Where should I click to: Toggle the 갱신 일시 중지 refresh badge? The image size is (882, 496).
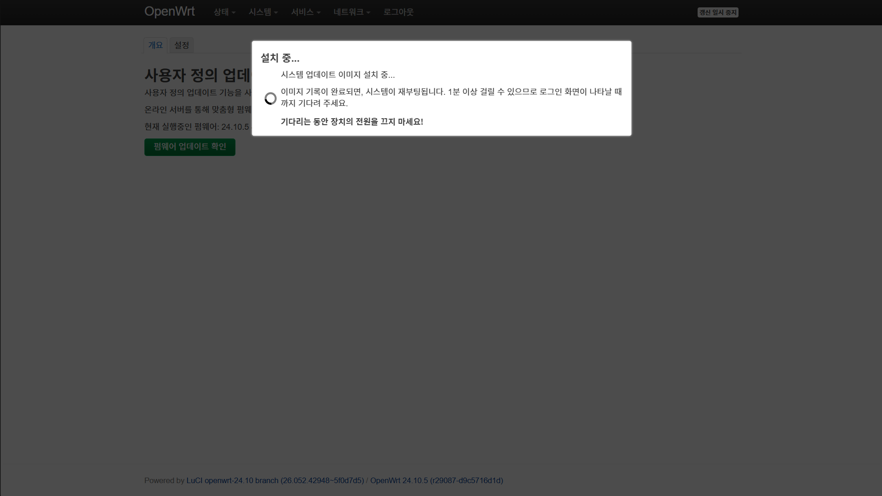[x=717, y=12]
